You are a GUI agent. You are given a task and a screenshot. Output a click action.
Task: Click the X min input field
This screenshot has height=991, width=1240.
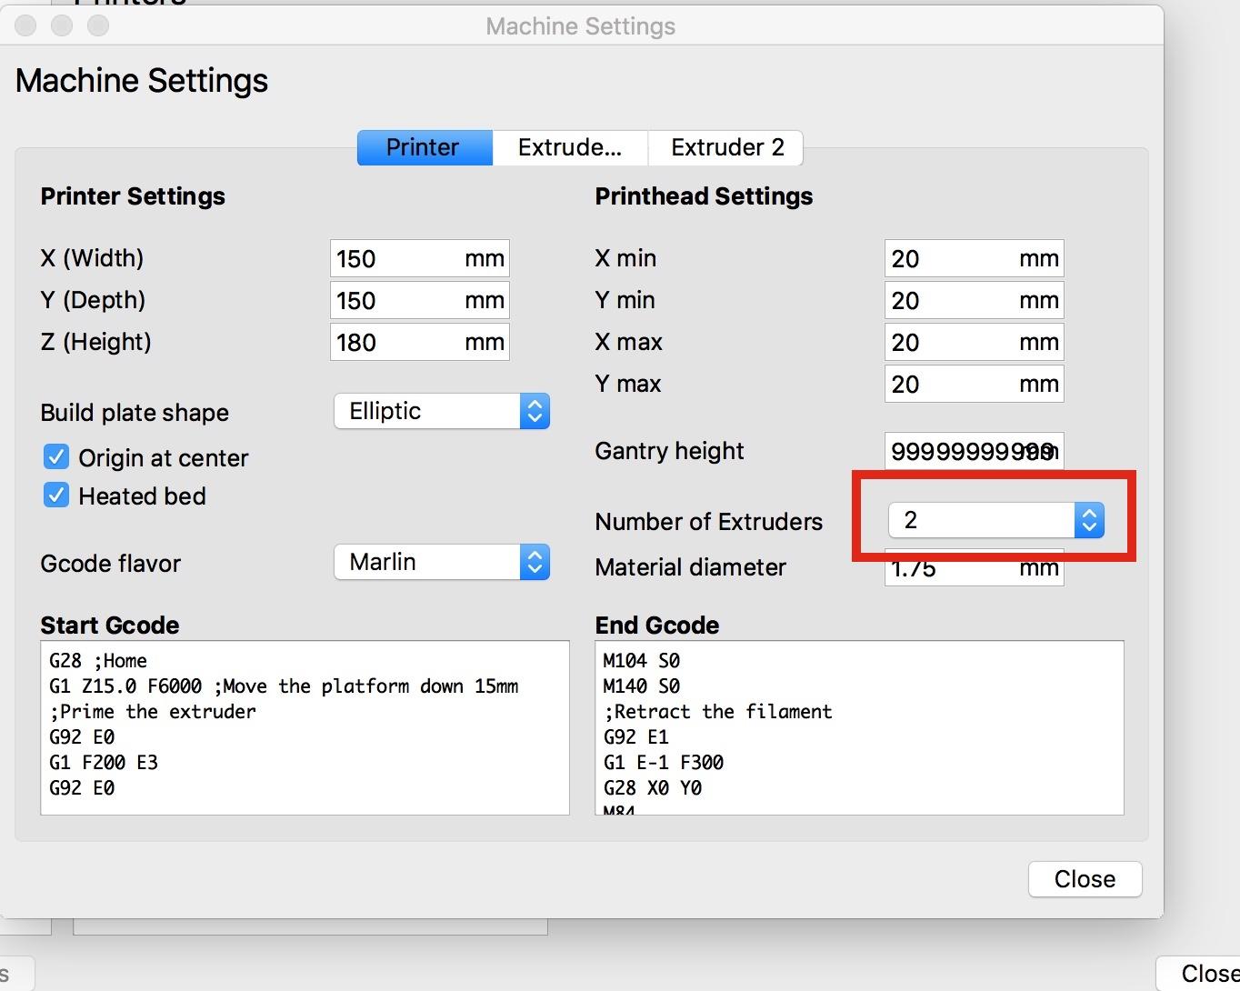pyautogui.click(x=974, y=258)
